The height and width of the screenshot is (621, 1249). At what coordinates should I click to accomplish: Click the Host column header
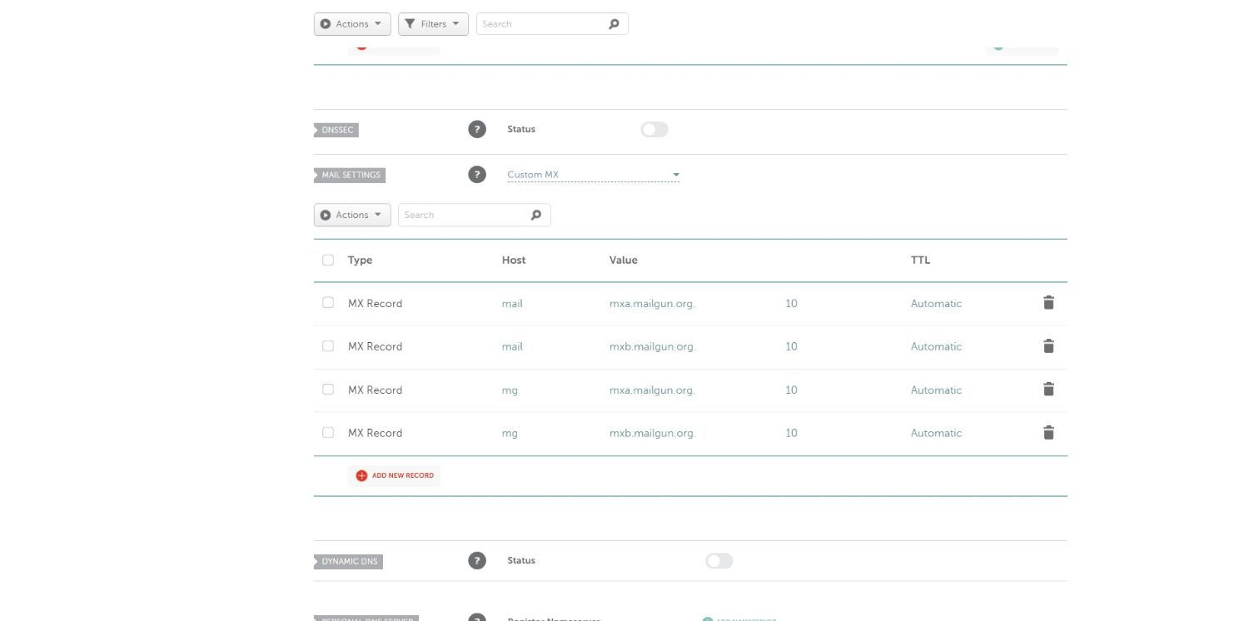(514, 260)
